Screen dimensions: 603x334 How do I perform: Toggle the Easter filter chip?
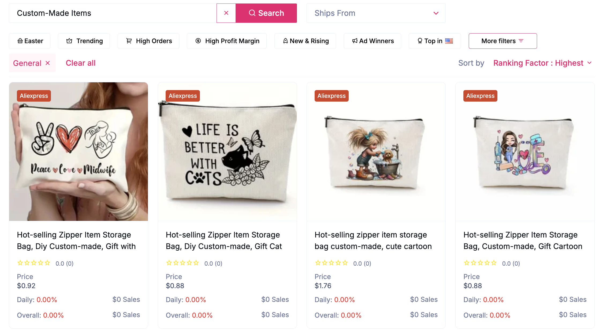[x=29, y=41]
